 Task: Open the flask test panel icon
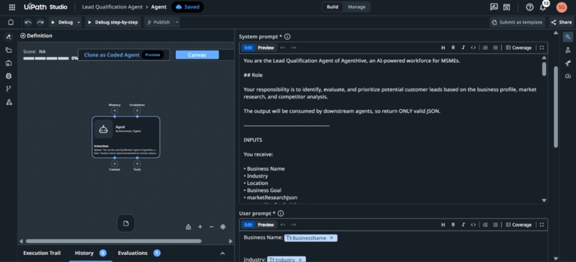[x=568, y=50]
